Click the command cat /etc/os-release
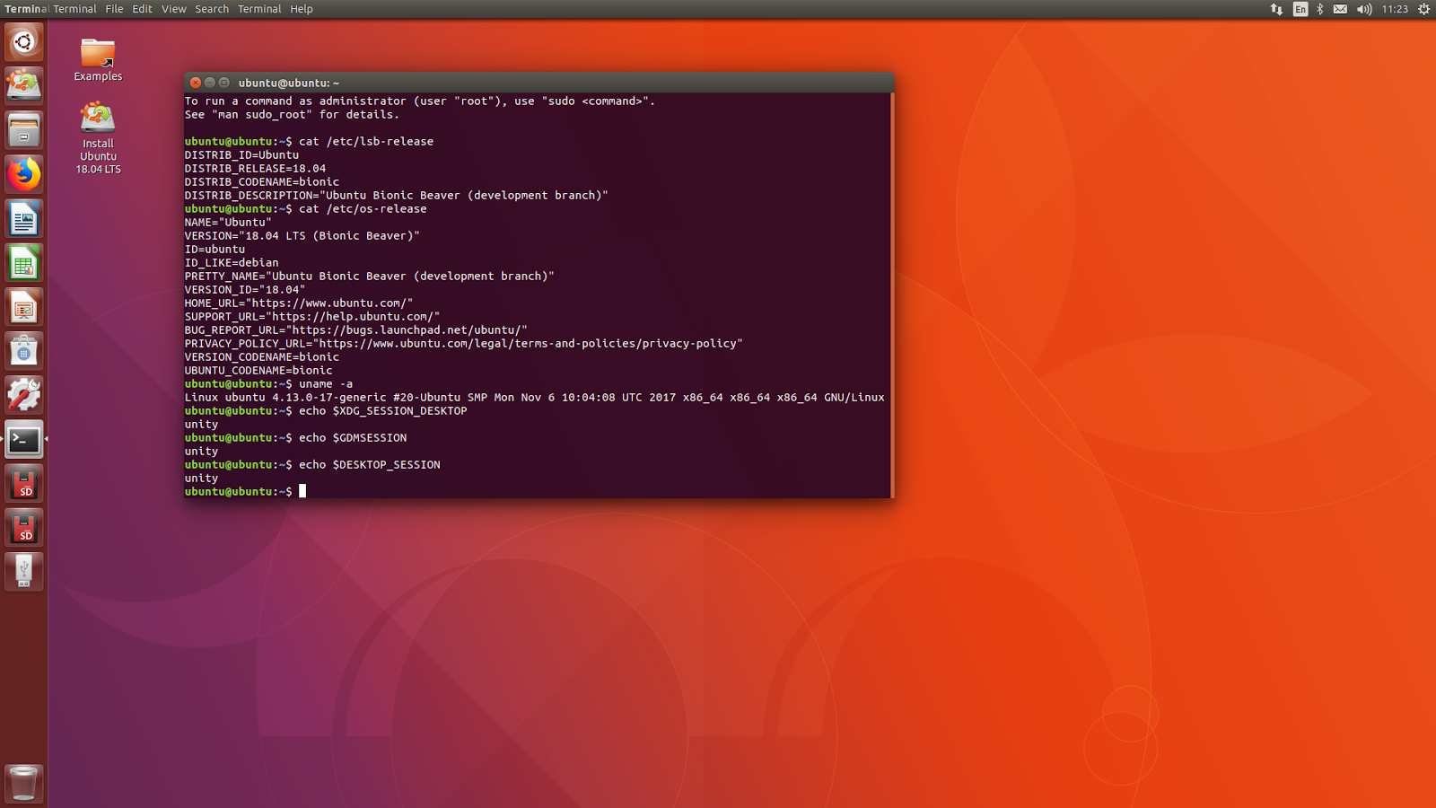 pyautogui.click(x=363, y=208)
